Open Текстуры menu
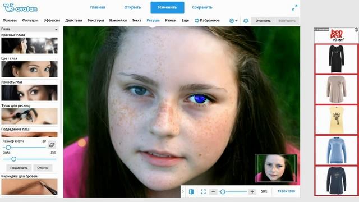 click(95, 20)
